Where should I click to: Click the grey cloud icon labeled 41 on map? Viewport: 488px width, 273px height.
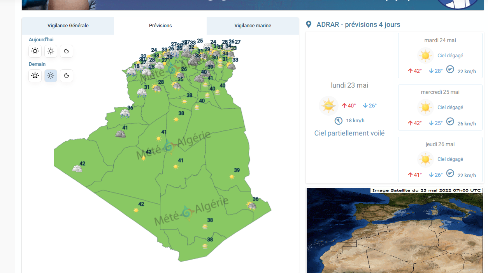point(120,134)
